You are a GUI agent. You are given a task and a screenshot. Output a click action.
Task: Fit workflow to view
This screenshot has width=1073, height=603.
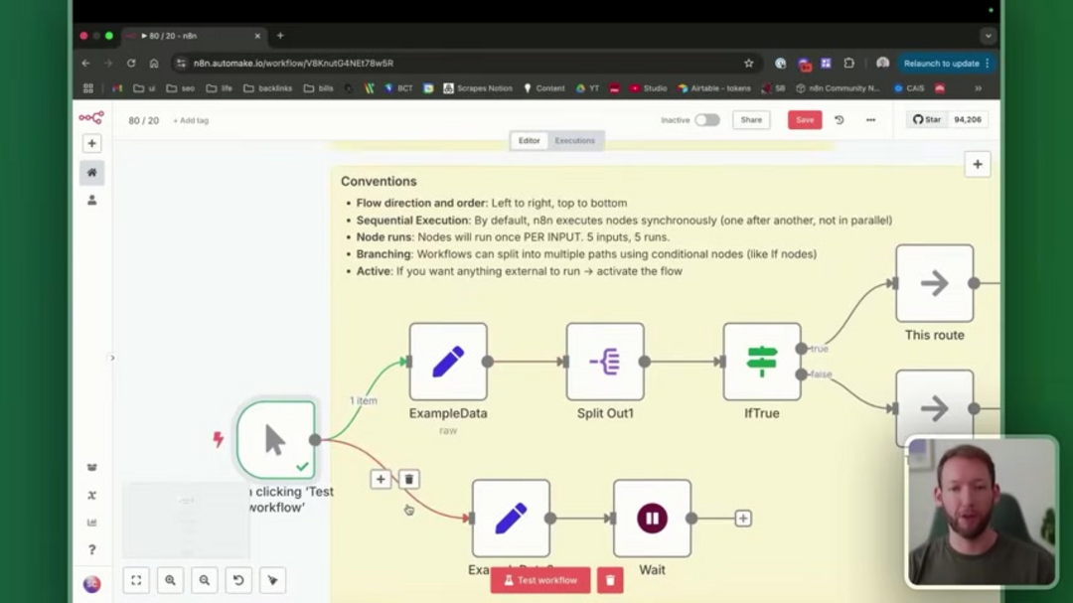(x=136, y=580)
